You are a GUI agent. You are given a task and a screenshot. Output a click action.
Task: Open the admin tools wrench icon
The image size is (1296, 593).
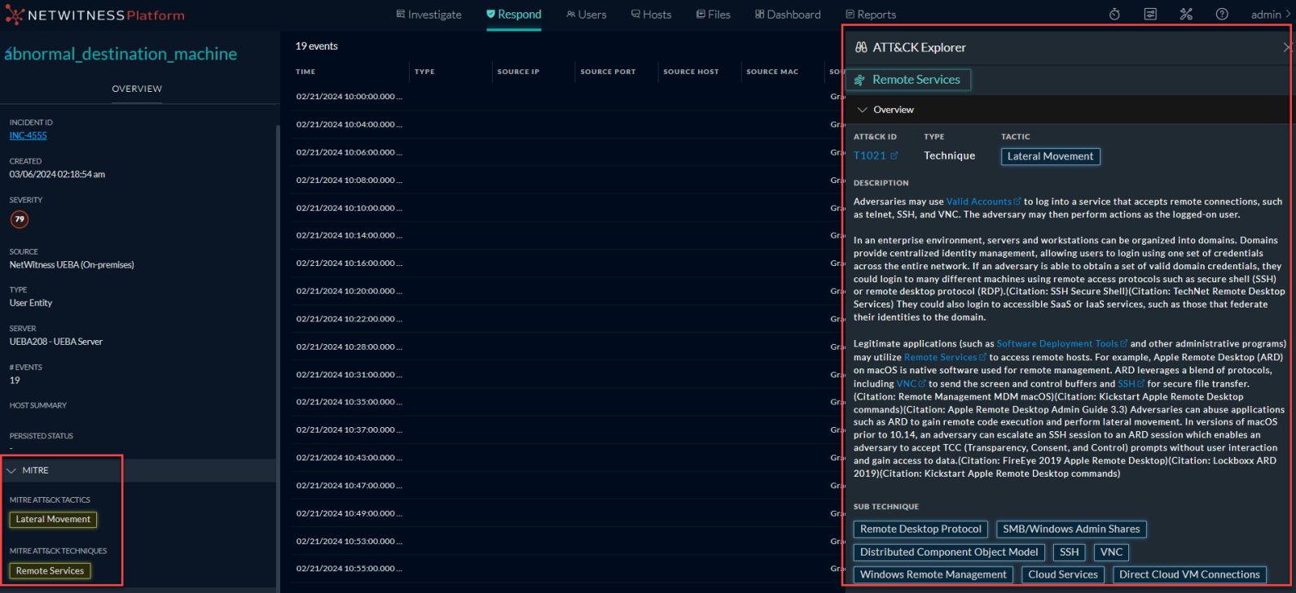click(1186, 14)
